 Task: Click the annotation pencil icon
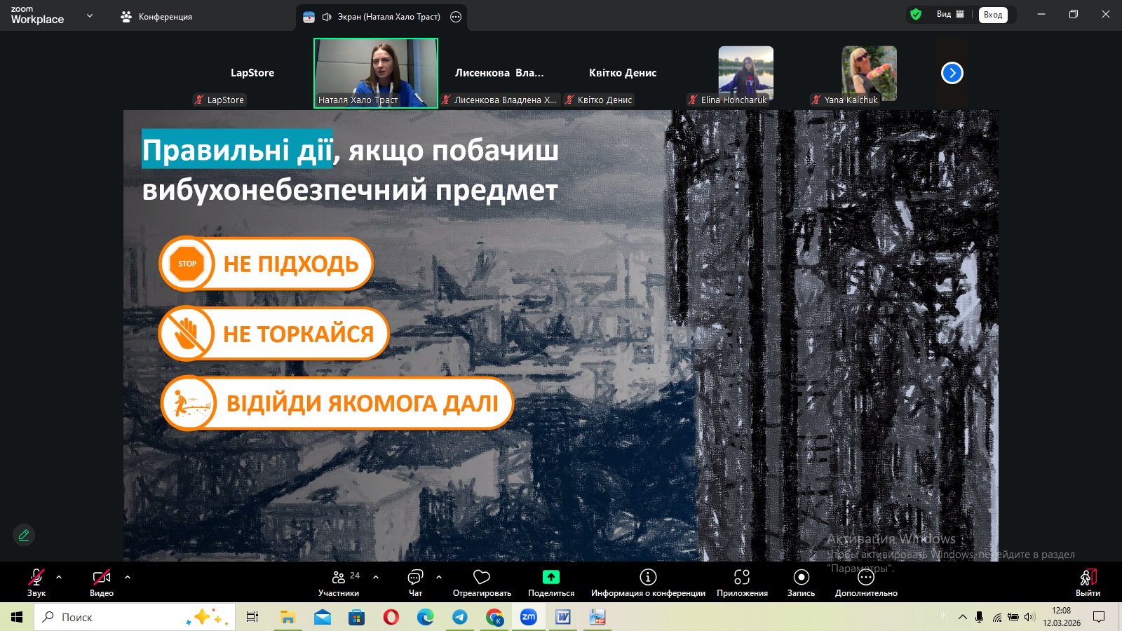point(24,535)
